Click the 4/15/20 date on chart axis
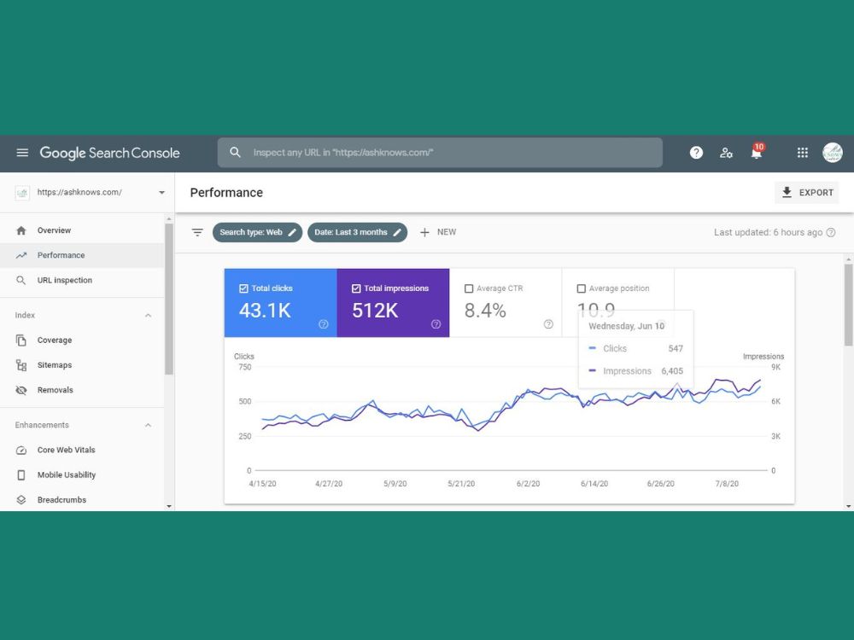Viewport: 854px width, 640px height. [x=262, y=483]
